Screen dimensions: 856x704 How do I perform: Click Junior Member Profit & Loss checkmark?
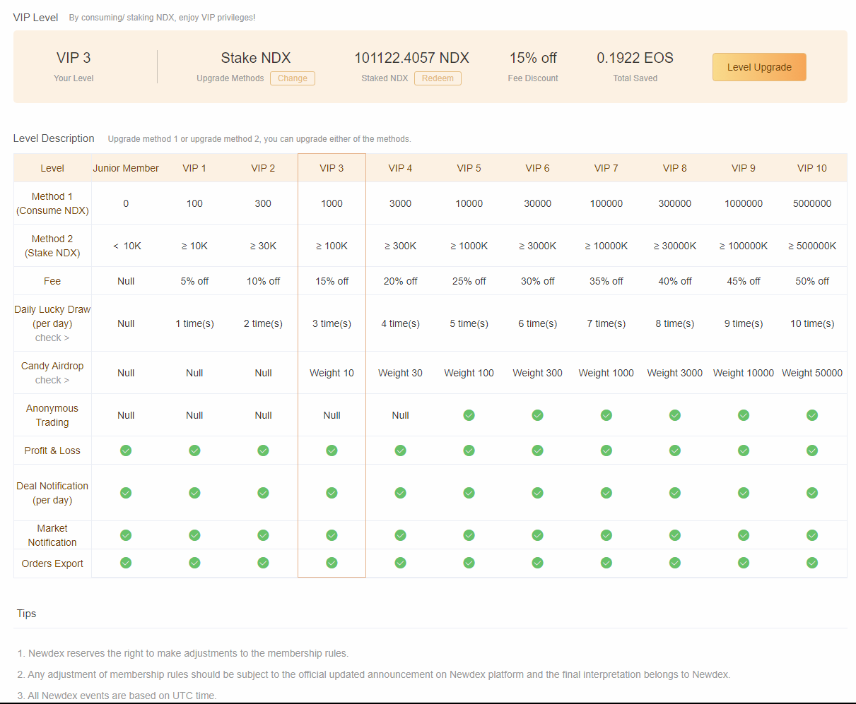[x=126, y=451]
